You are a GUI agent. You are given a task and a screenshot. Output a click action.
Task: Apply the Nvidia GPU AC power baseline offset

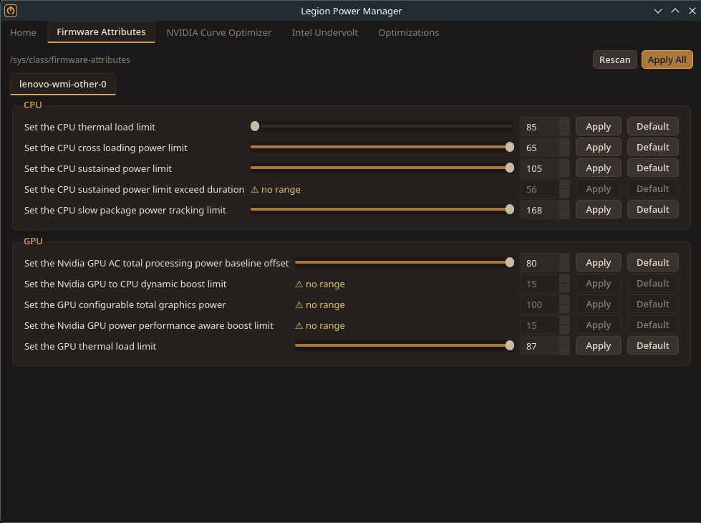tap(598, 263)
